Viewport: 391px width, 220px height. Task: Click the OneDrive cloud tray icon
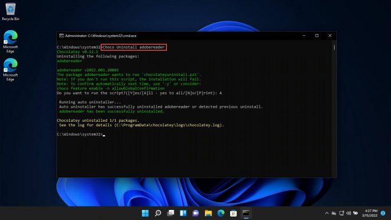(x=334, y=213)
